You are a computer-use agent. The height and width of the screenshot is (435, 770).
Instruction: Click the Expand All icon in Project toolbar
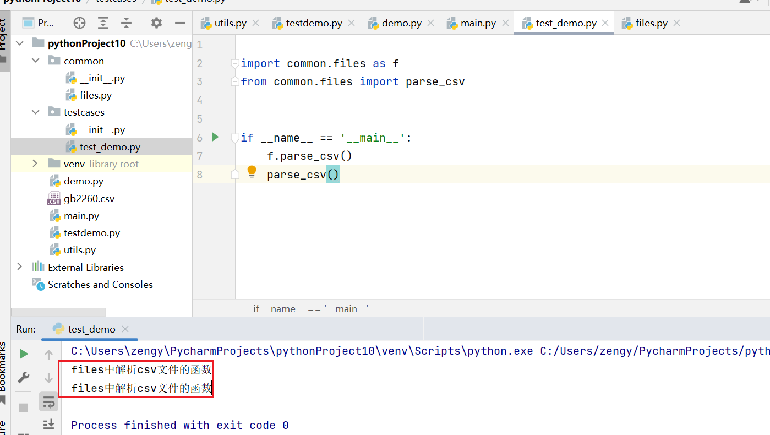coord(103,23)
